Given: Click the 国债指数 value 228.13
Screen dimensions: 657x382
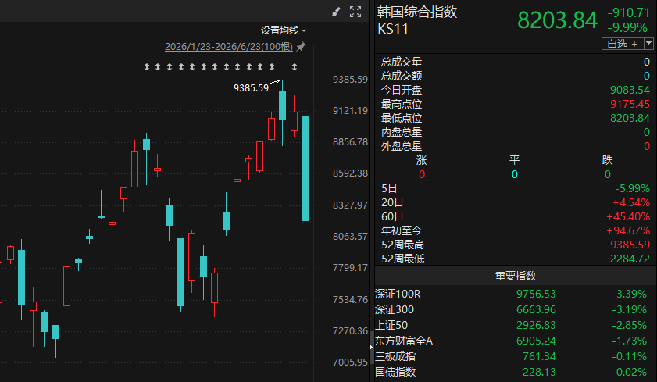Looking at the screenshot, I should pos(539,372).
